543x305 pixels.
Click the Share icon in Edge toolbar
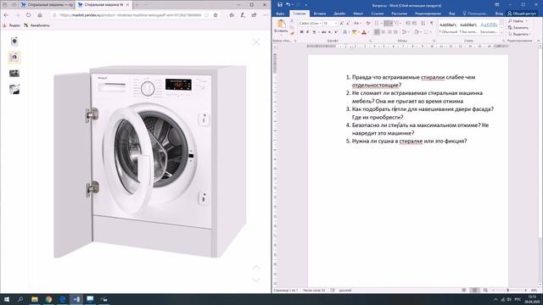click(254, 15)
